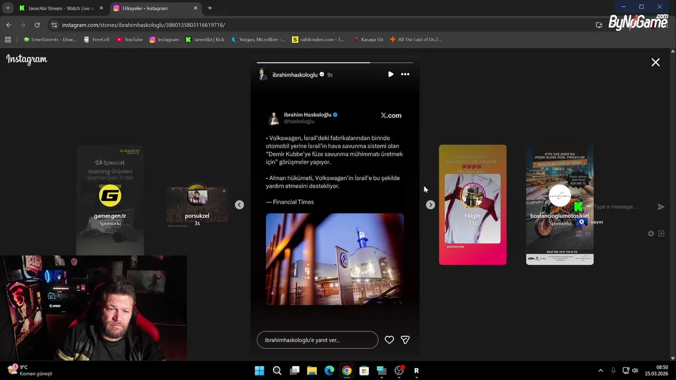Show hidden system tray icons

[x=600, y=370]
